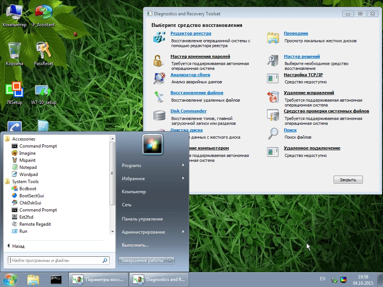Switch to Параметры восс... taskbar window
The height and width of the screenshot is (287, 383).
[x=98, y=280]
